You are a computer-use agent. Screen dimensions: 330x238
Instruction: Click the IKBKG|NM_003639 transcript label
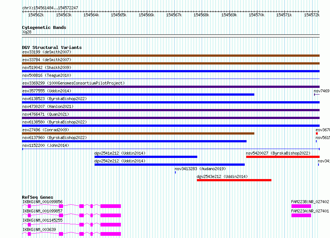point(39,229)
